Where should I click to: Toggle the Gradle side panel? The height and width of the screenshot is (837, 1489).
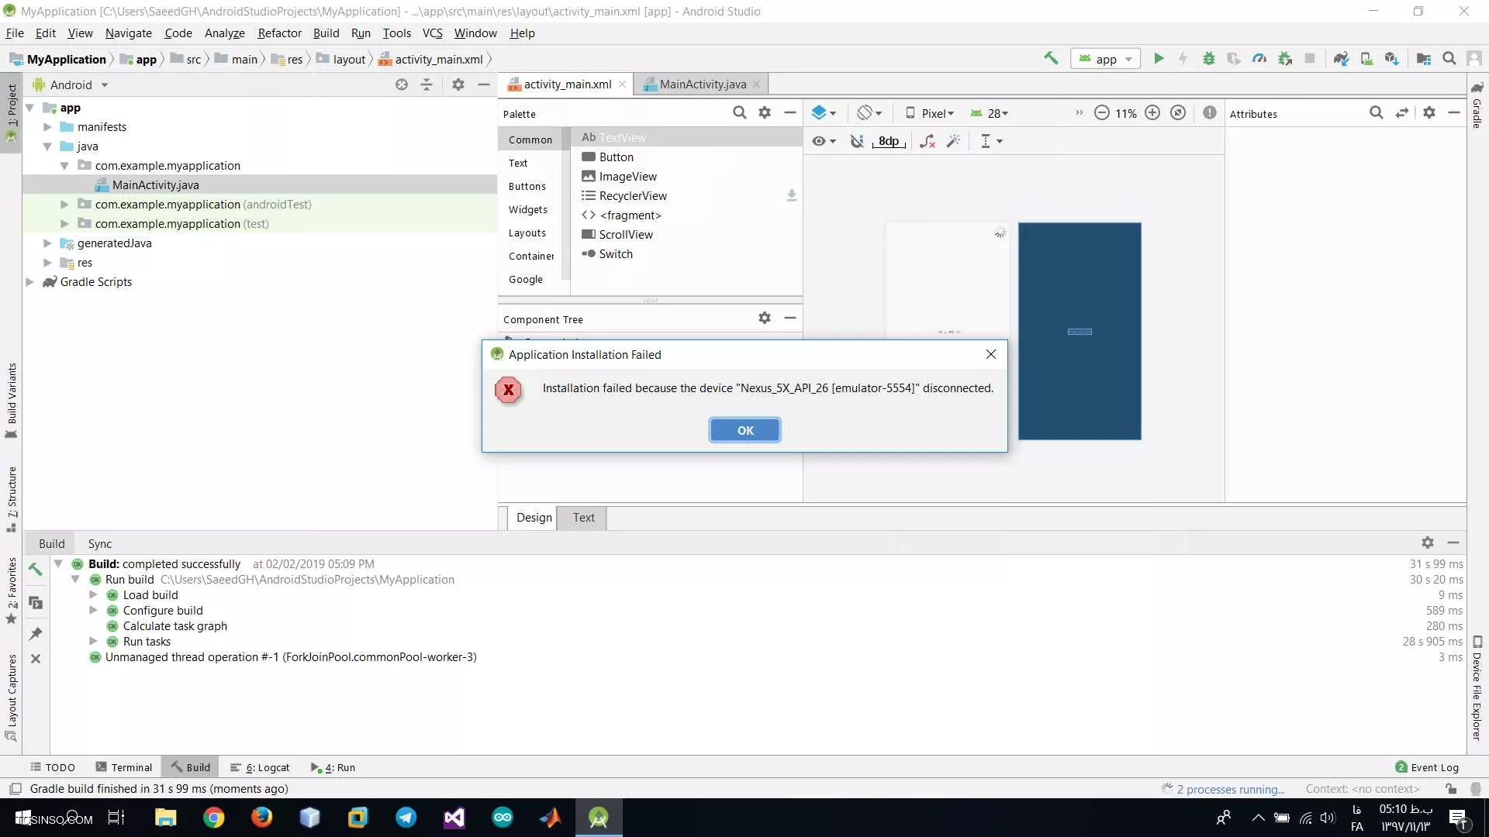point(1477,106)
